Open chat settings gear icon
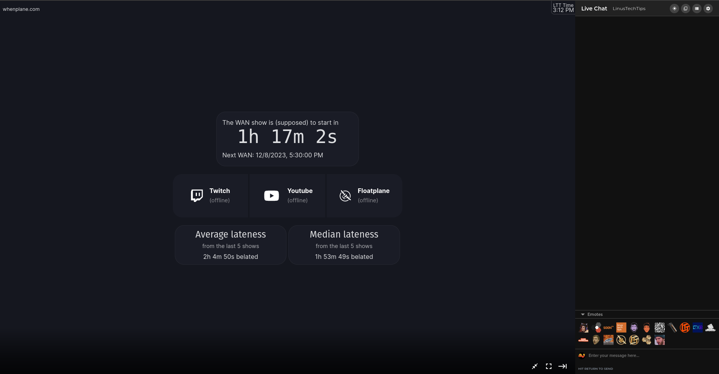Image resolution: width=719 pixels, height=374 pixels. [708, 9]
